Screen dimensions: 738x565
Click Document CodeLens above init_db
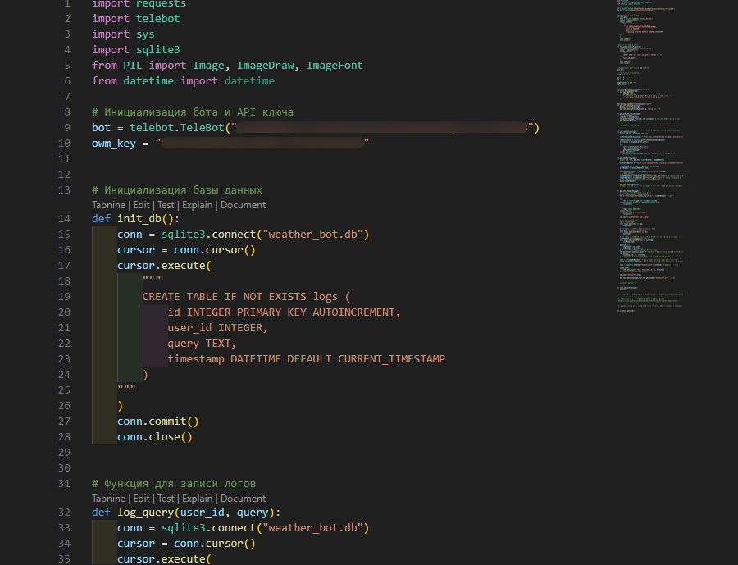pos(243,204)
